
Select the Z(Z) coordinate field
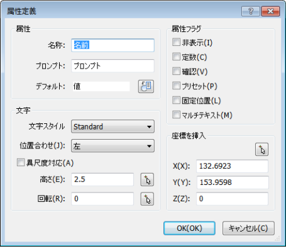coord(232,199)
